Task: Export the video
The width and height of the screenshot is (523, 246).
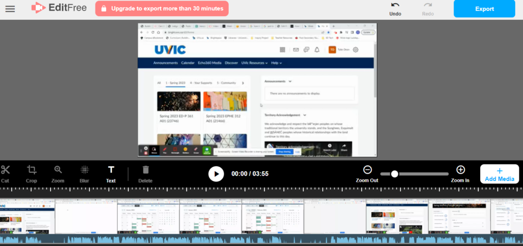Action: (484, 9)
